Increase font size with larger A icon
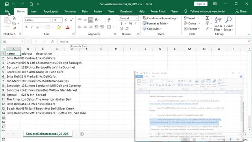The image size is (252, 142). click(x=66, y=20)
